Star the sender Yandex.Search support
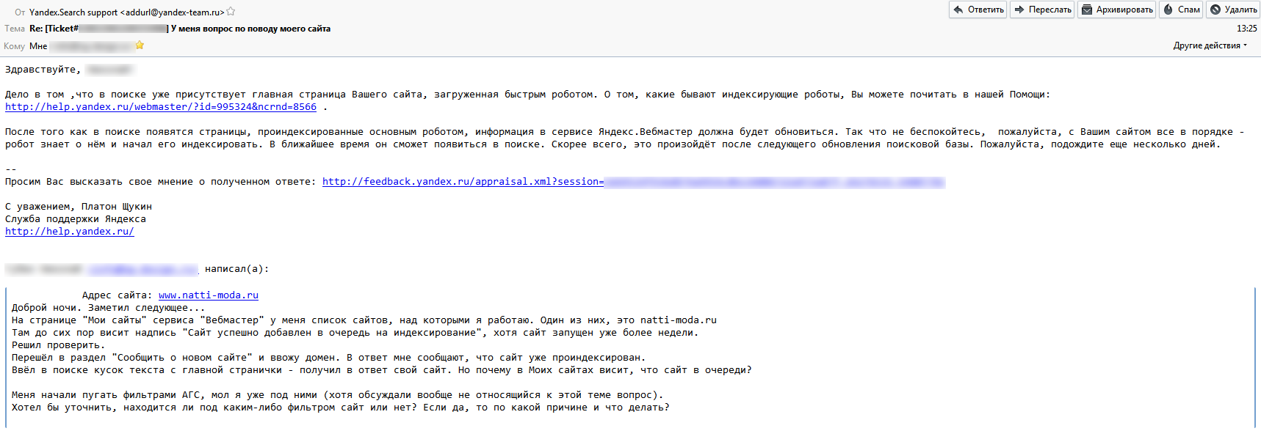Viewport: 1261px width, 431px height. click(231, 12)
